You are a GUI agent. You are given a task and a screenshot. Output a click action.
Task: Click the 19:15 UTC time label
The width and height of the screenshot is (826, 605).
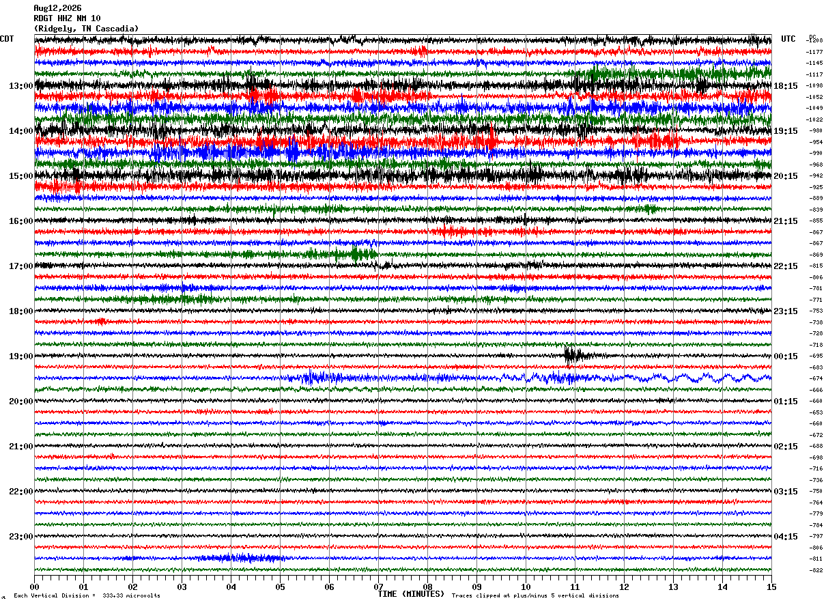point(786,131)
